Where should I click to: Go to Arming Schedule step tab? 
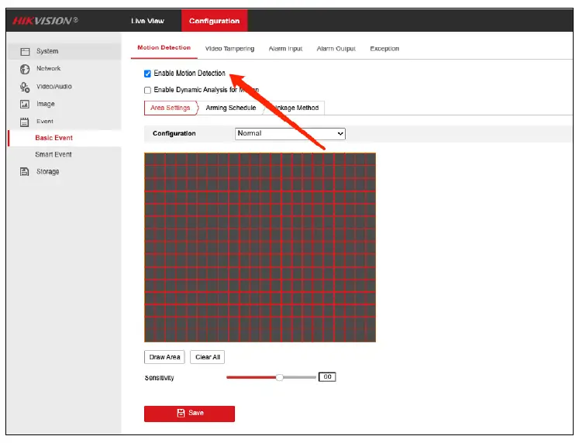[231, 108]
